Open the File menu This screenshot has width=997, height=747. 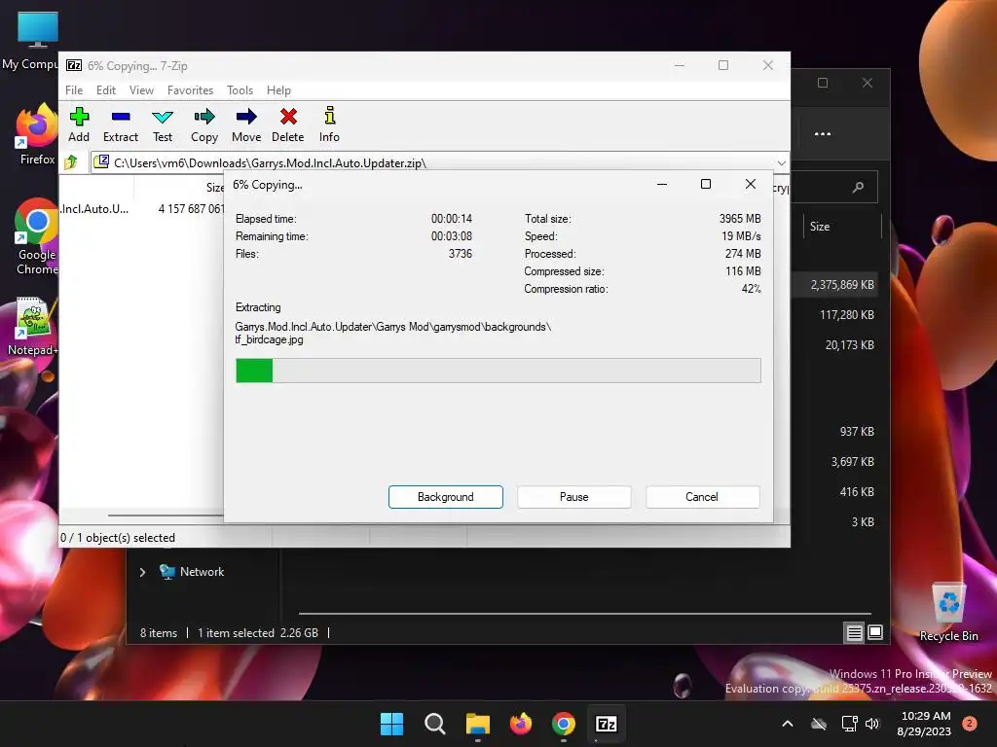pos(74,90)
